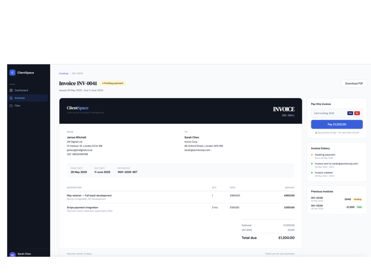The width and height of the screenshot is (371, 278).
Task: Click the Pending badge on INV-0040
Action: click(357, 199)
